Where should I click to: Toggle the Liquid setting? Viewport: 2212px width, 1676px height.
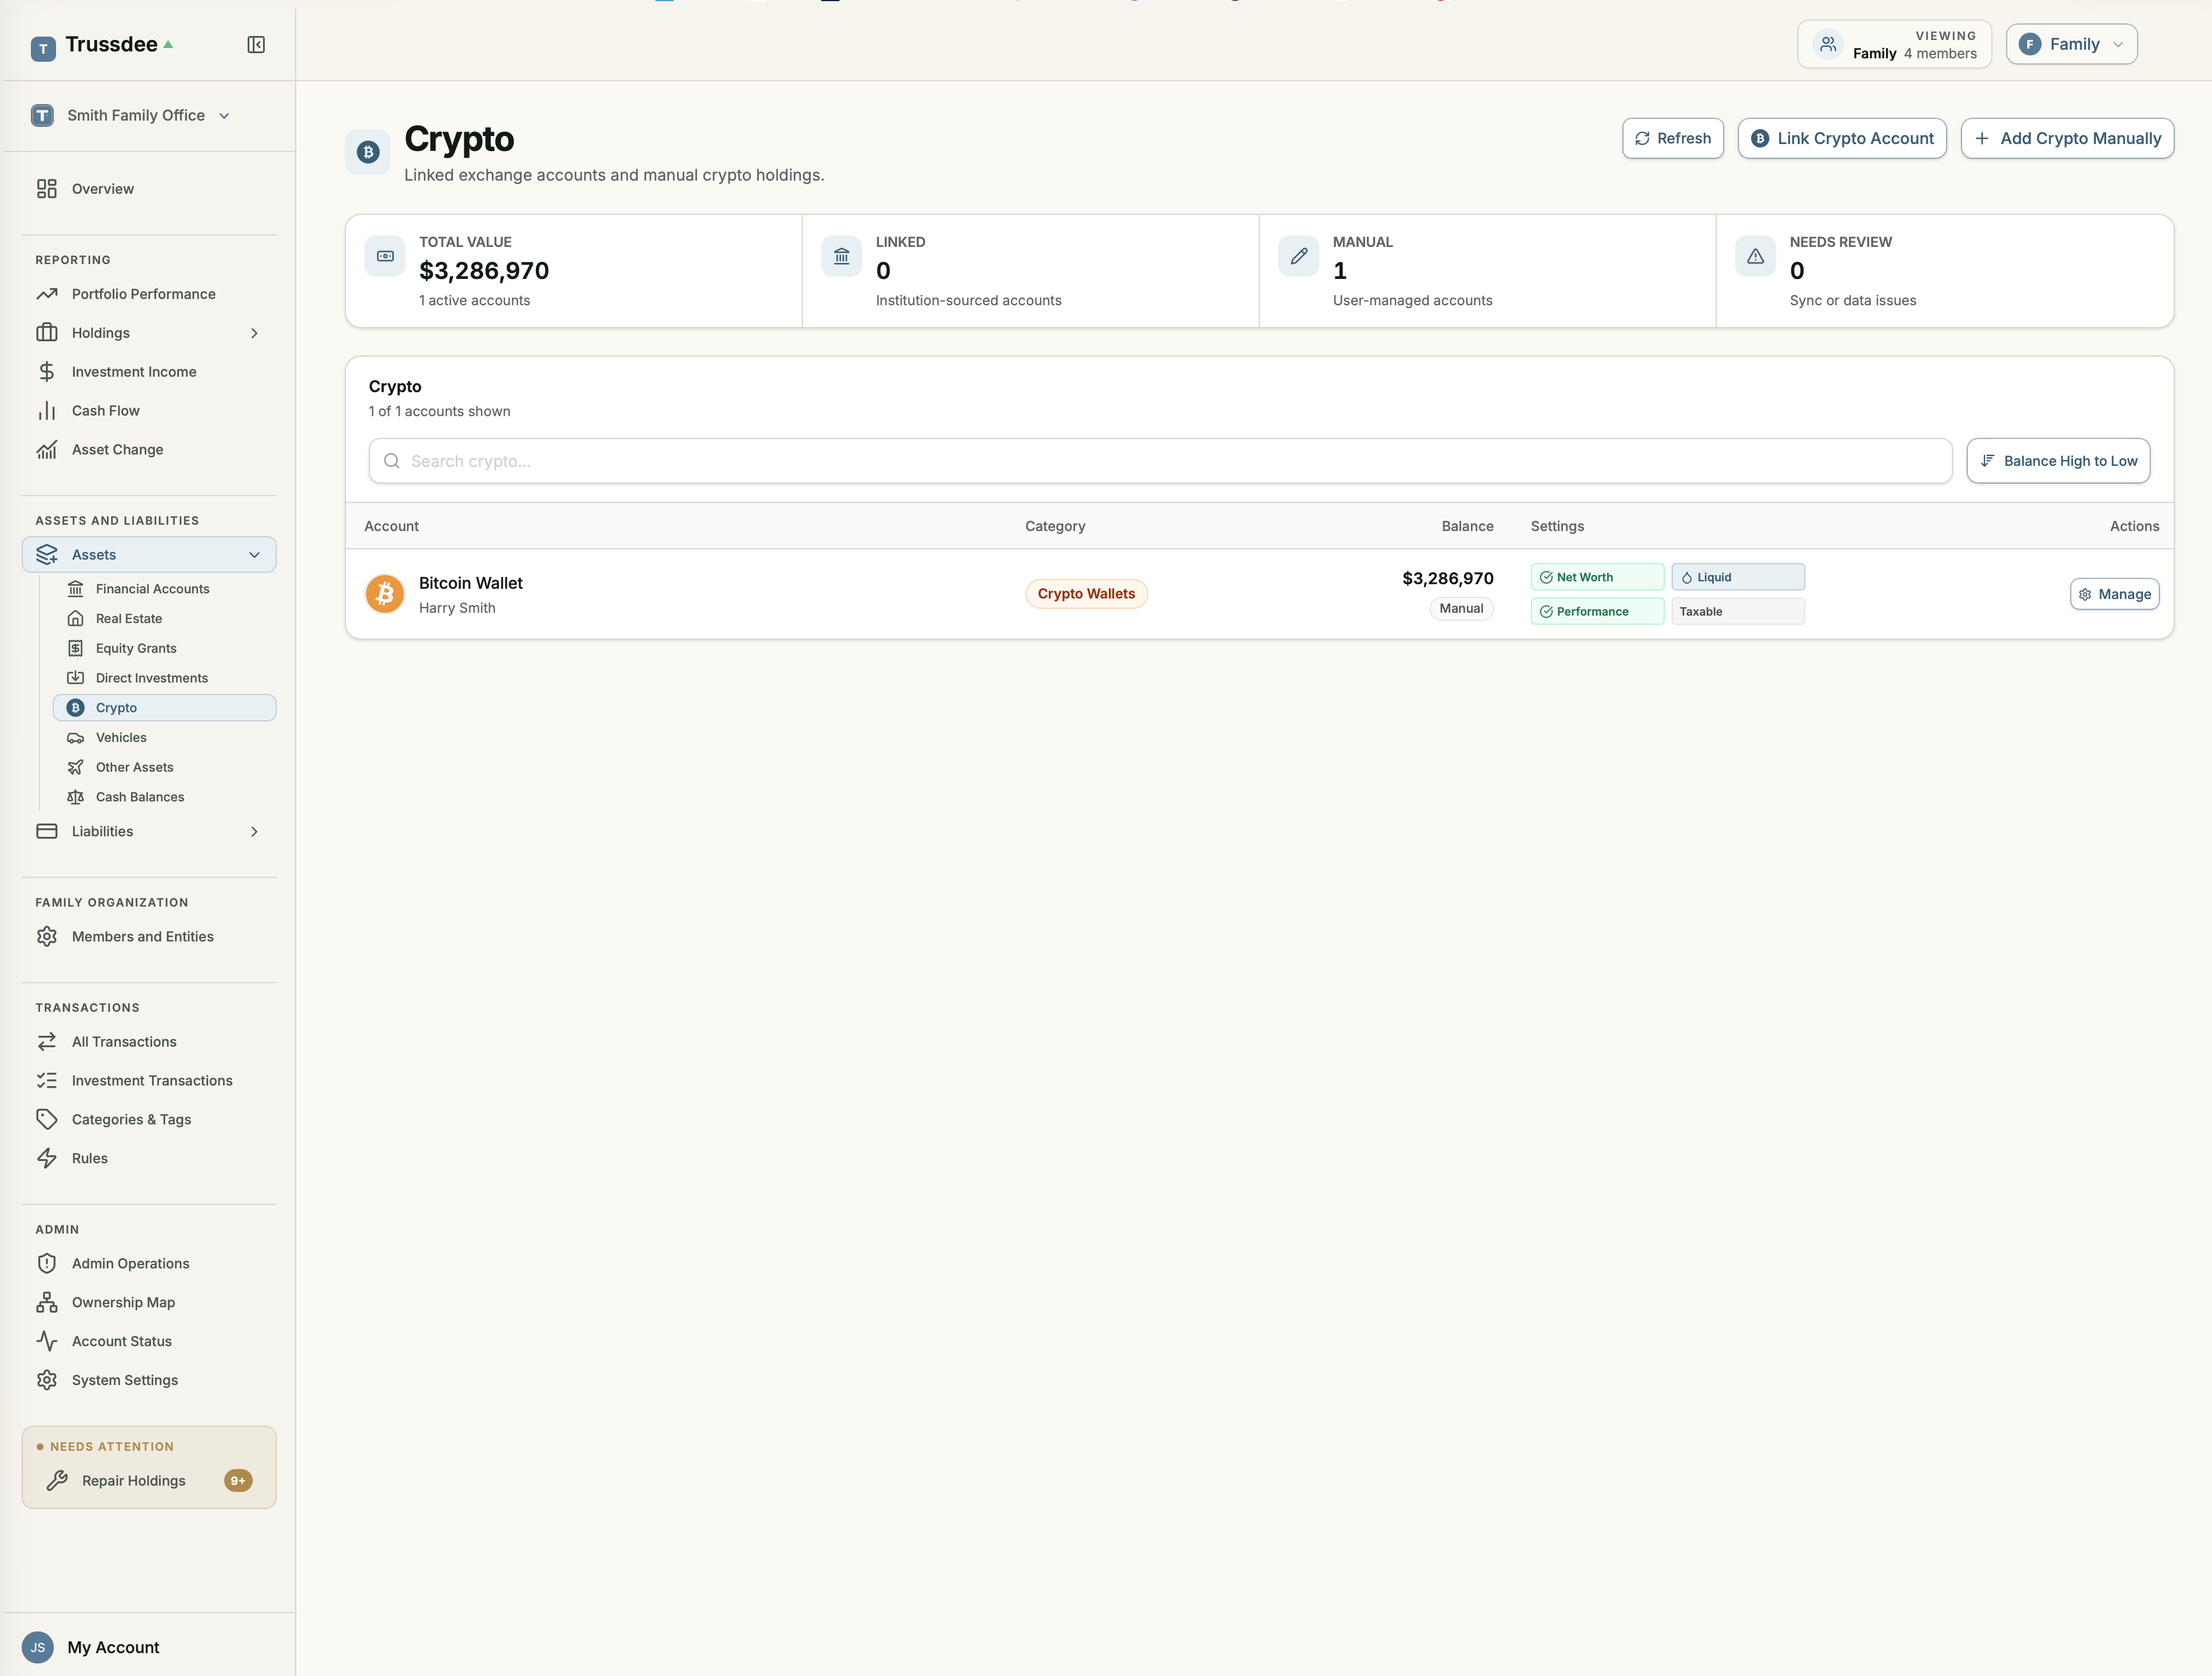pyautogui.click(x=1738, y=577)
